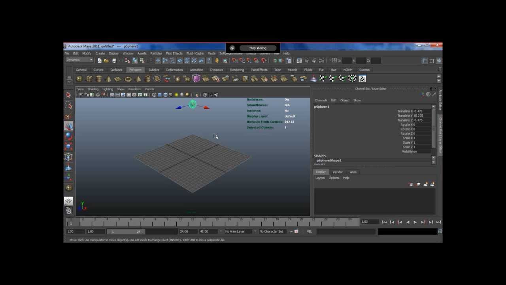Choose the Lasso select tool

point(68,105)
